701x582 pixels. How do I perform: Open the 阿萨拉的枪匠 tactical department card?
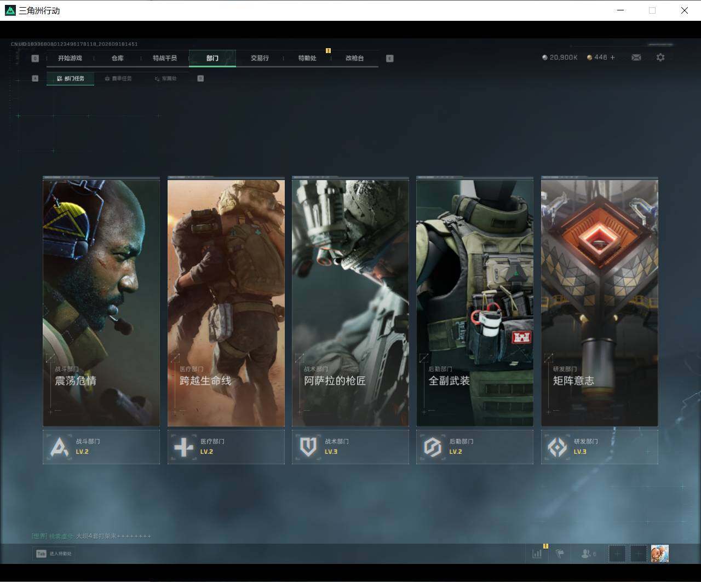click(350, 302)
